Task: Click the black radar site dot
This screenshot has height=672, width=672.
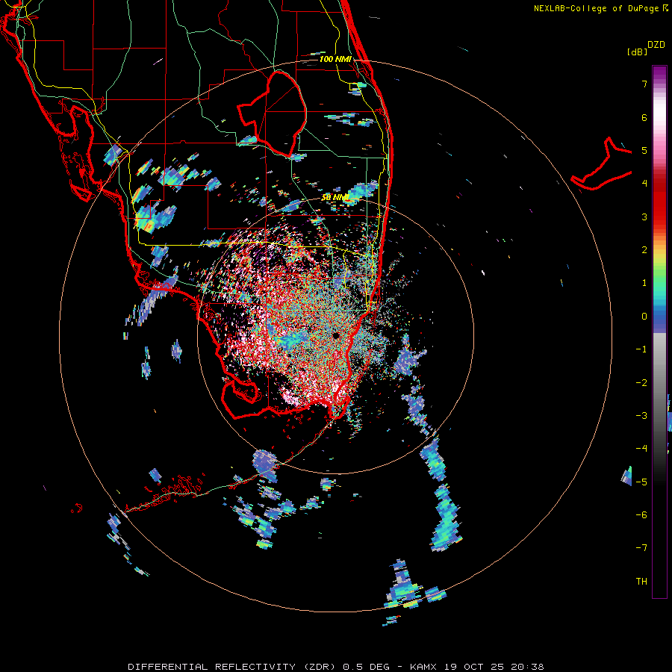Action: pyautogui.click(x=336, y=335)
